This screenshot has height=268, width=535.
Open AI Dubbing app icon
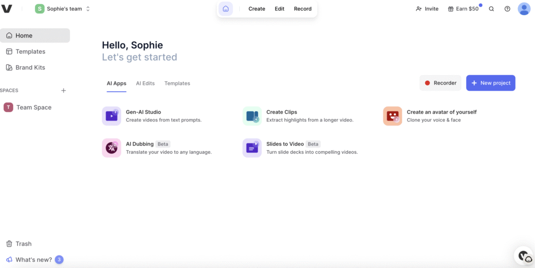coord(112,148)
